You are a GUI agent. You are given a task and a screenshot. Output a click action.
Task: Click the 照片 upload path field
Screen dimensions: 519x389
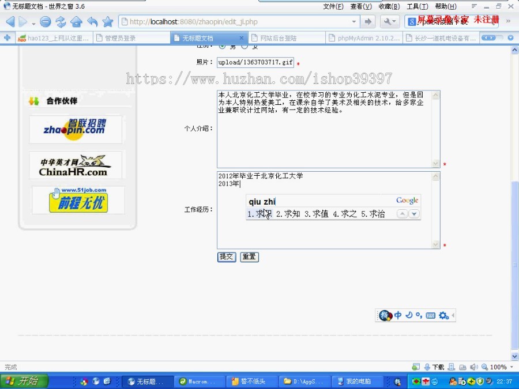[x=255, y=62]
